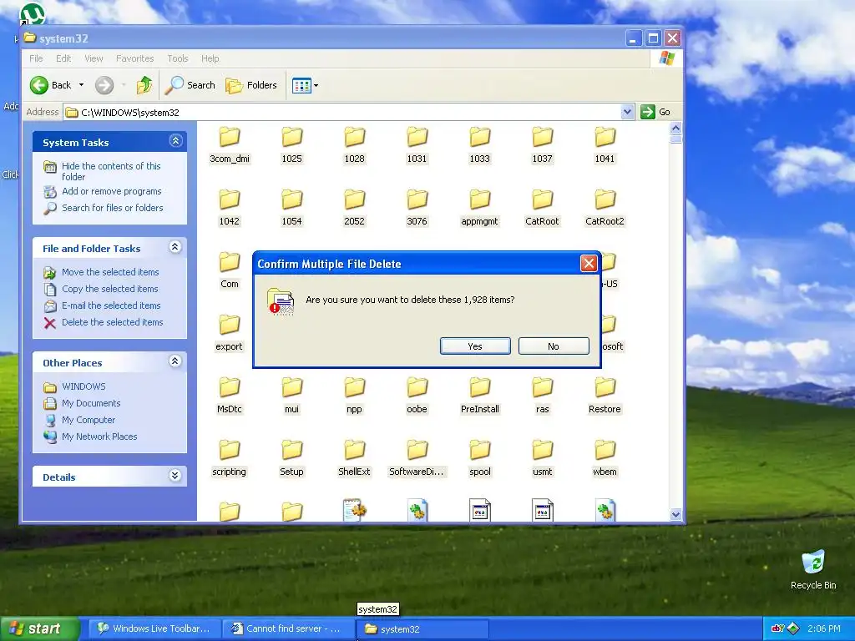Collapse the System Tasks panel
855x641 pixels.
pos(175,141)
